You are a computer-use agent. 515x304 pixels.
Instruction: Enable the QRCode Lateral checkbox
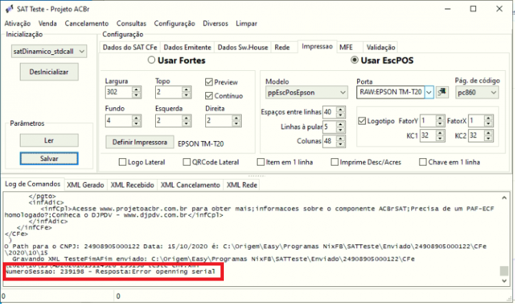coord(187,162)
